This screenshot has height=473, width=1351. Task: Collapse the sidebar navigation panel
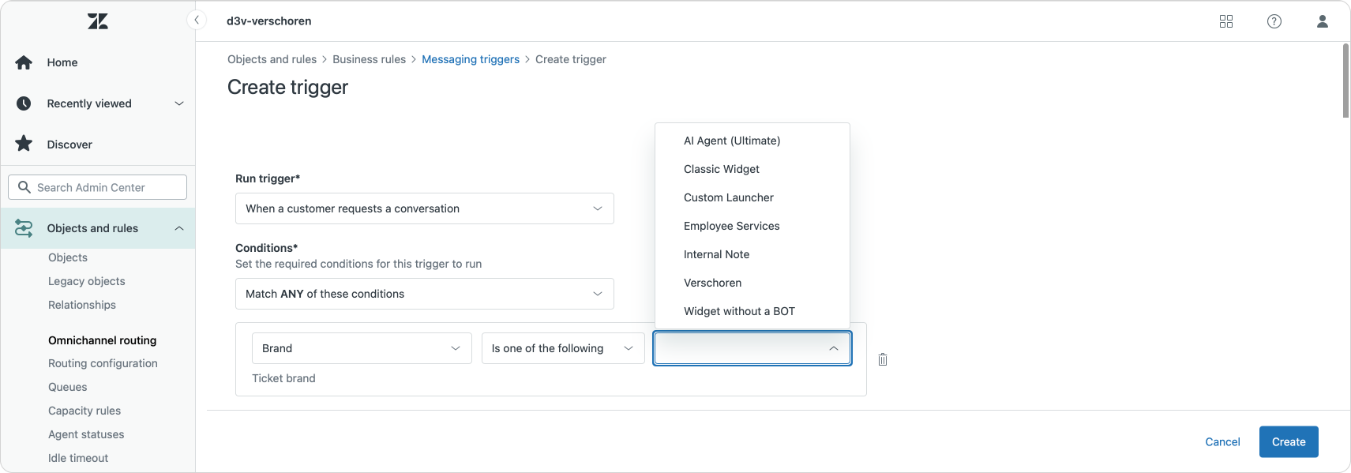(196, 21)
